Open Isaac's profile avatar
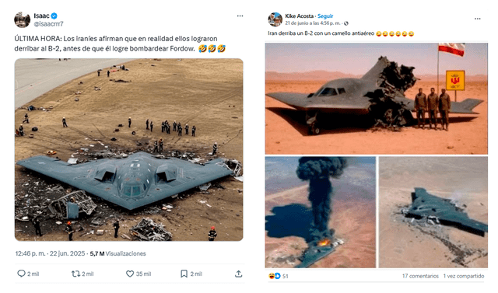The width and height of the screenshot is (498, 293). click(x=23, y=19)
